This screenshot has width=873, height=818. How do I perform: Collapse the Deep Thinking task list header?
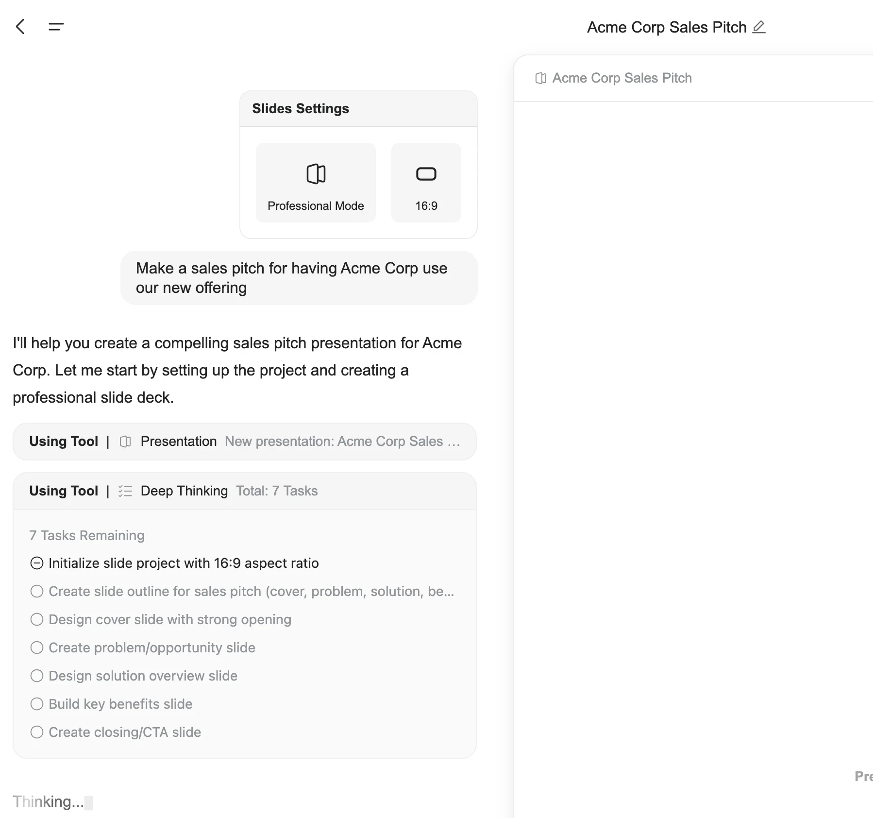pos(244,491)
